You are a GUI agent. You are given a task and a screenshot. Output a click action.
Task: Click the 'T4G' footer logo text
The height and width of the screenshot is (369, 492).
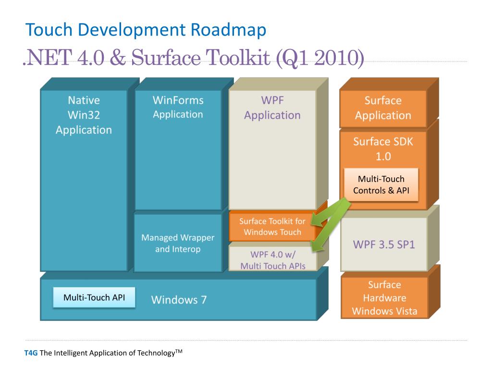[31, 353]
